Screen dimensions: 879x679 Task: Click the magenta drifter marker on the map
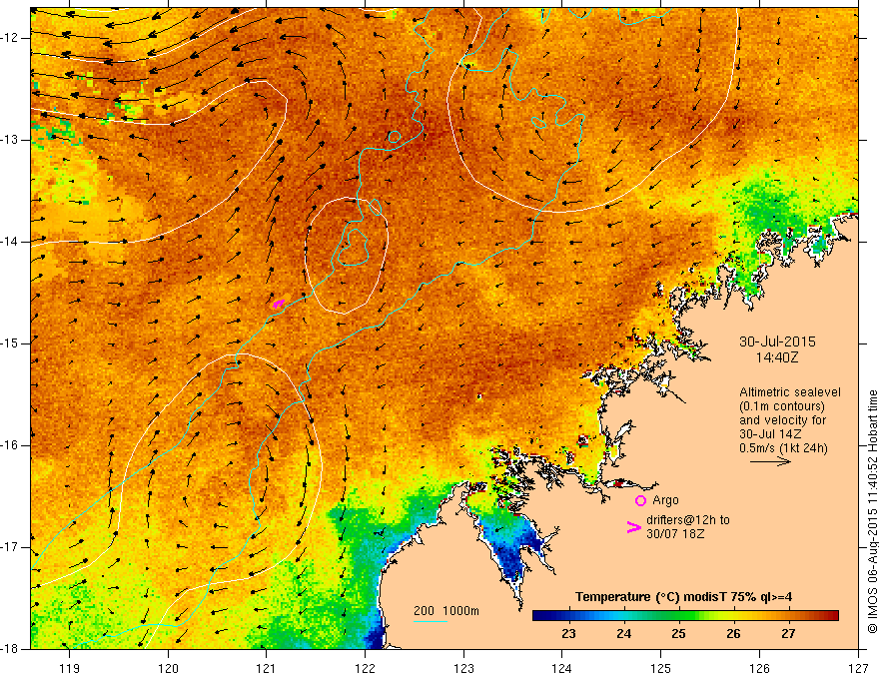tap(278, 305)
